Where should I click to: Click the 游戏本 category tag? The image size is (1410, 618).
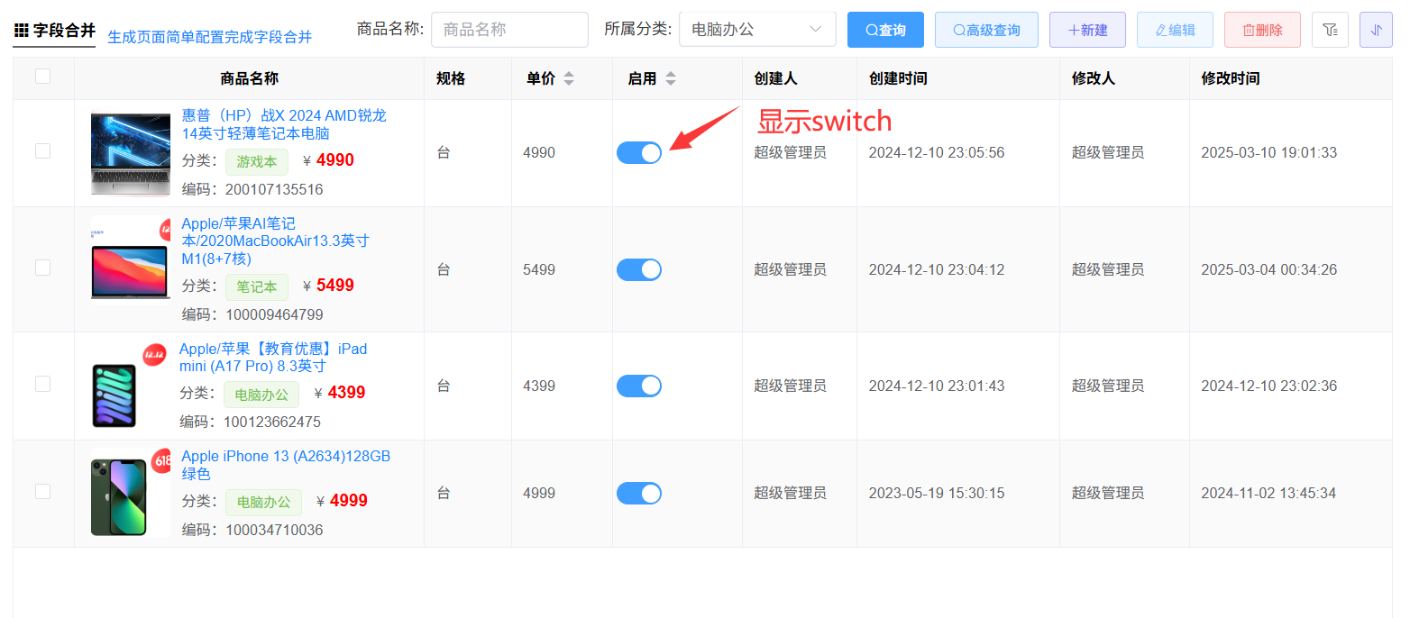coord(257,162)
